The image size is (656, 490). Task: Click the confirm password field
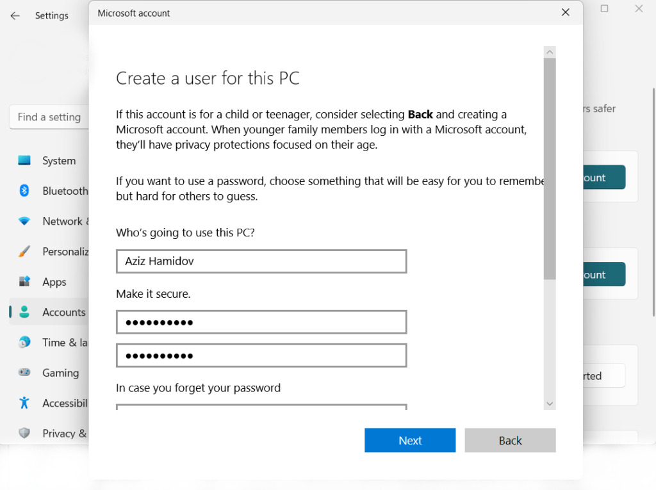[x=261, y=355]
